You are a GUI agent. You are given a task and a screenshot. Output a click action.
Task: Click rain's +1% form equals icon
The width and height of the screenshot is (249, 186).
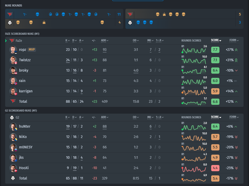click(x=235, y=81)
